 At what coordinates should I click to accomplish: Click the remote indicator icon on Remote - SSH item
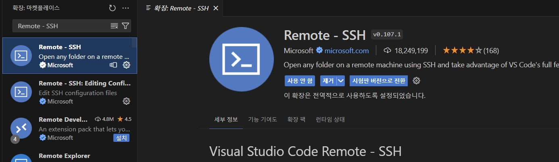click(x=113, y=65)
